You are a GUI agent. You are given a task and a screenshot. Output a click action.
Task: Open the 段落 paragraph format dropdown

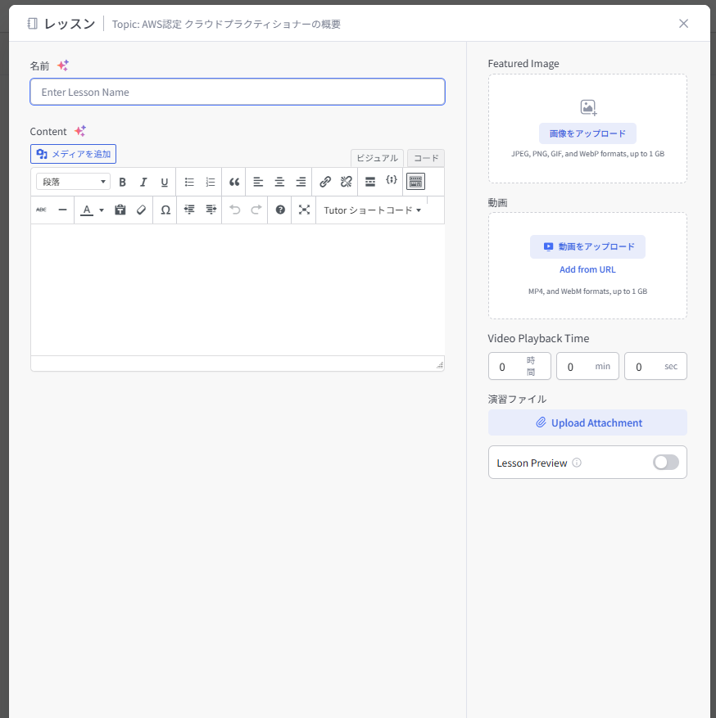(73, 182)
